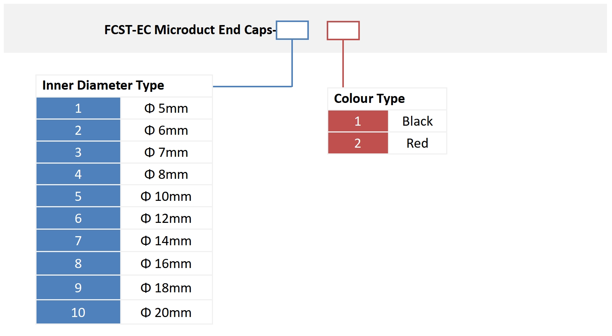
Task: Click the Φ 7mm table cell
Action: [x=166, y=152]
